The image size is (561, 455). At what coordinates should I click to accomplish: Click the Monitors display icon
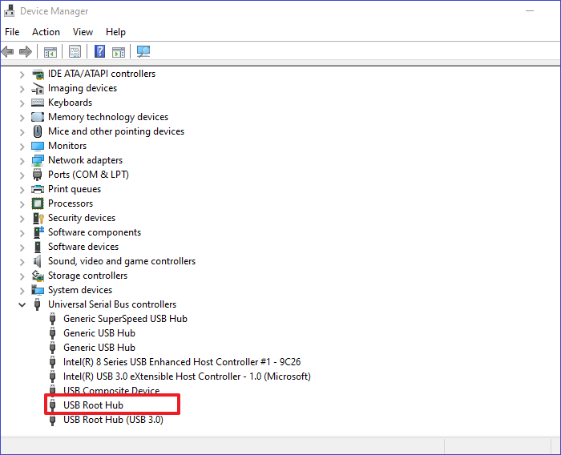38,146
